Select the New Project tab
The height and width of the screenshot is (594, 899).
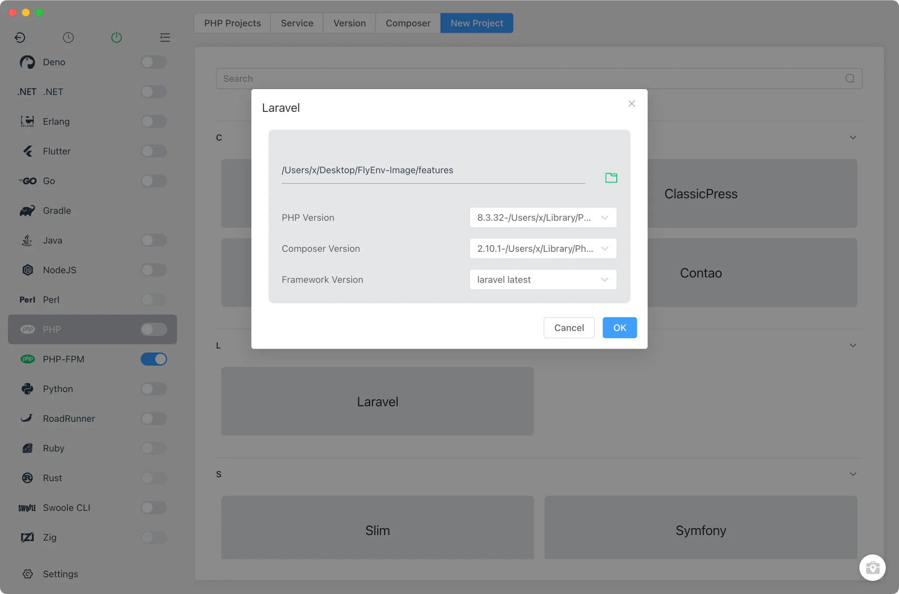pyautogui.click(x=477, y=23)
